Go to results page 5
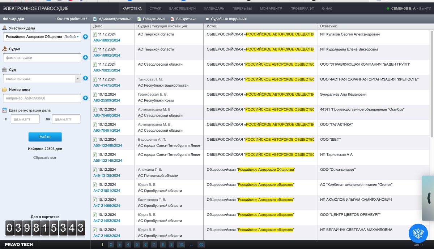This screenshot has width=434, height=249. pyautogui.click(x=137, y=245)
